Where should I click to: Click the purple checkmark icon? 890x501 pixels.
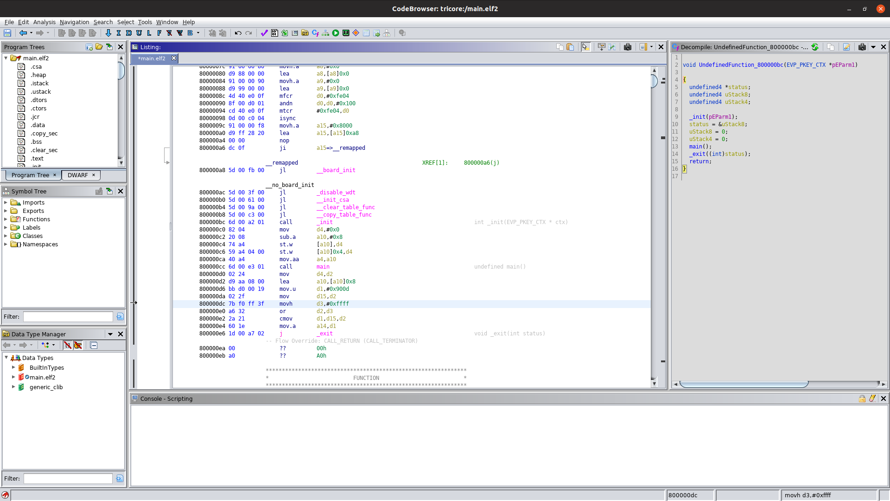pos(264,33)
